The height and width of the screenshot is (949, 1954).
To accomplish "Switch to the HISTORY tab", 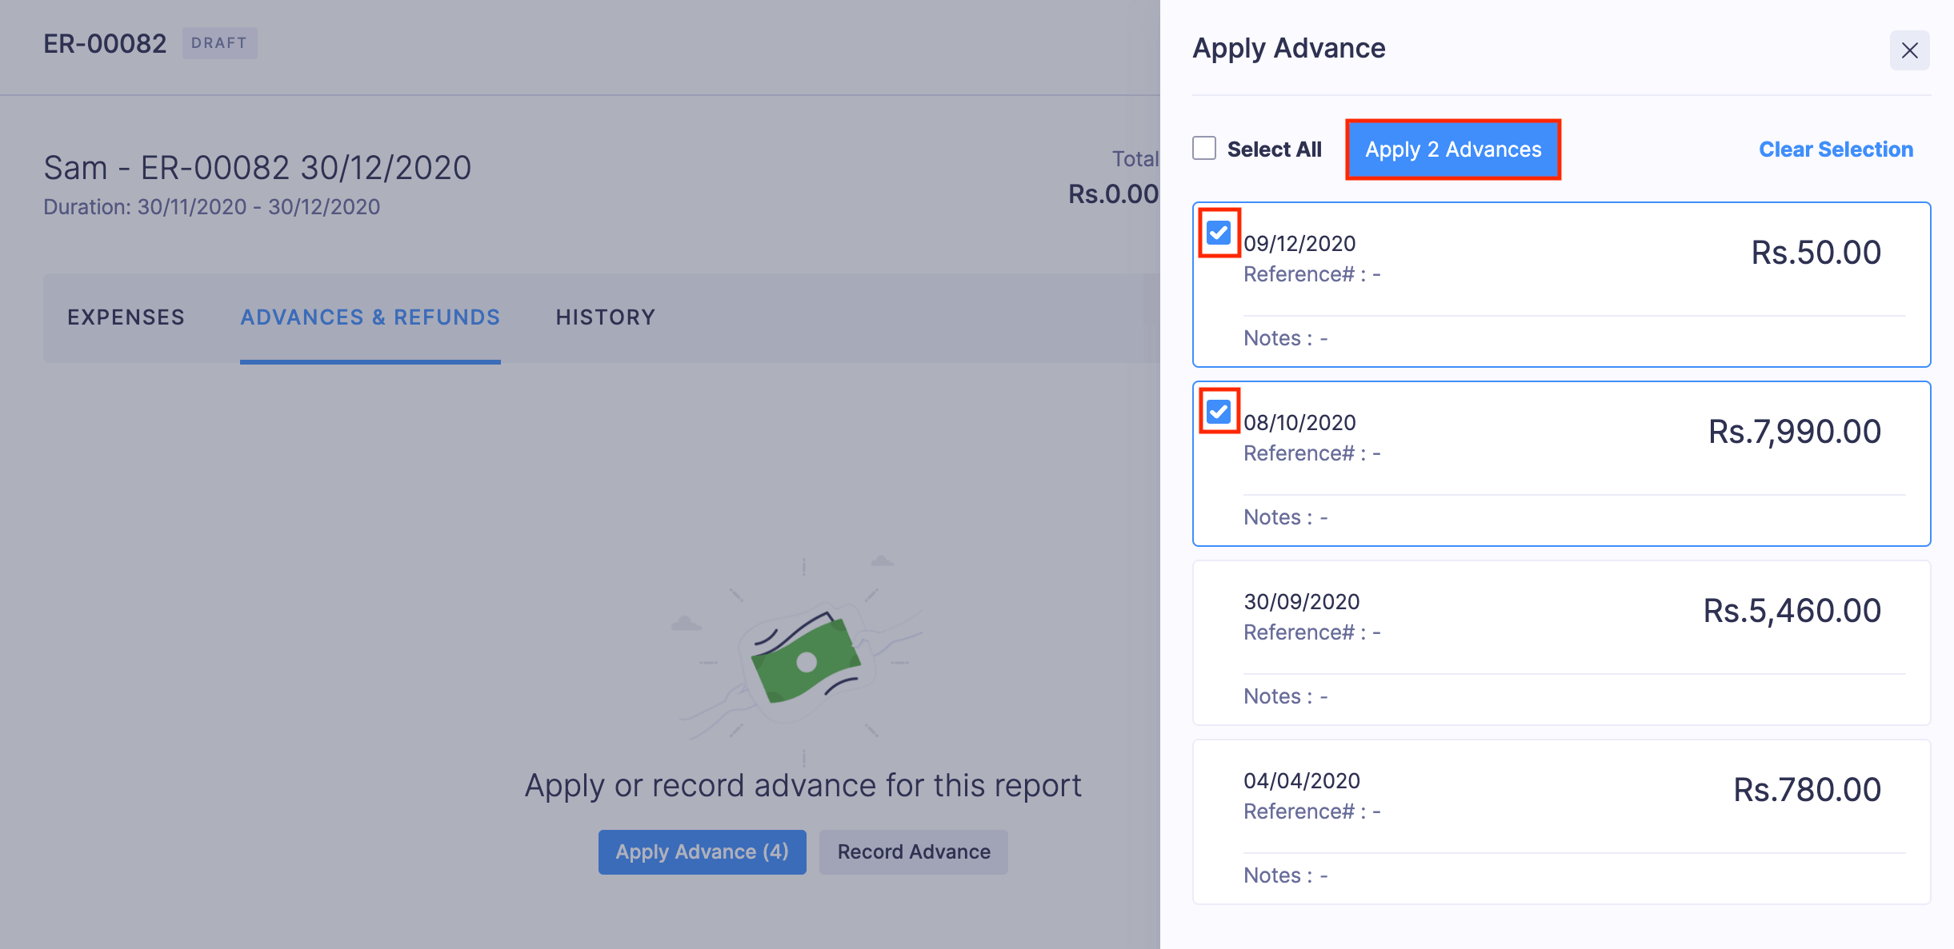I will tap(605, 317).
